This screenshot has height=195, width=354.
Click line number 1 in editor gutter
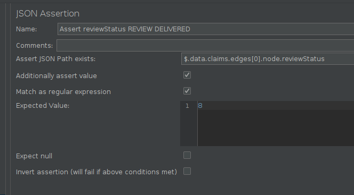pyautogui.click(x=187, y=106)
